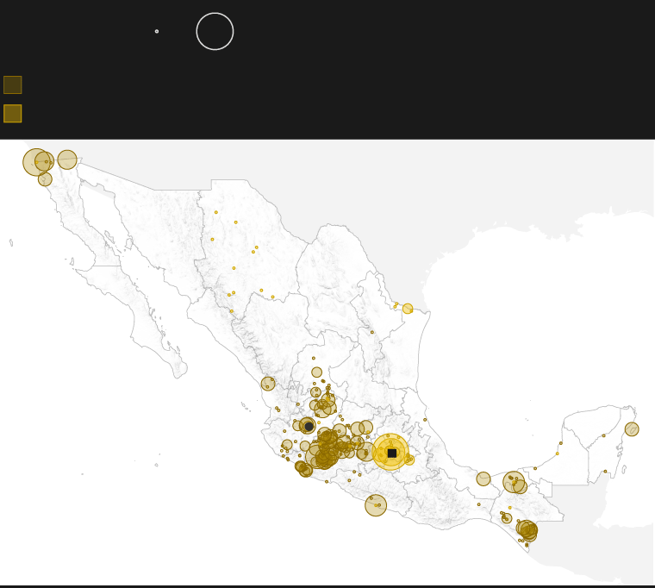Click the dark gray circle marker at Guadalajara
Image resolution: width=655 pixels, height=588 pixels.
pyautogui.click(x=309, y=426)
